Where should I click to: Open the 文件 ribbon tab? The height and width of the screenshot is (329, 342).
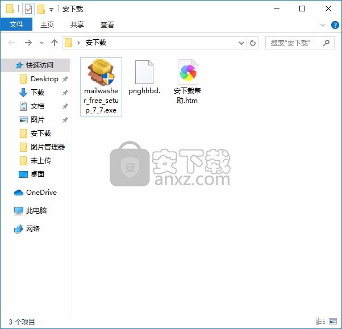16,24
